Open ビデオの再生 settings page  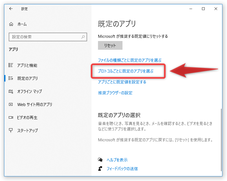coord(27,117)
